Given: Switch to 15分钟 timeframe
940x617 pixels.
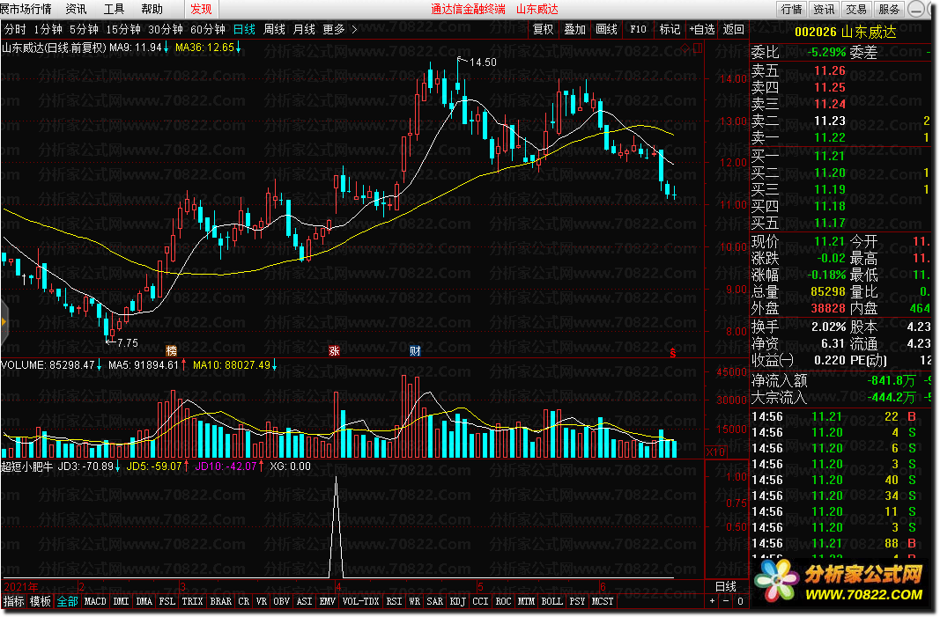Looking at the screenshot, I should point(123,29).
